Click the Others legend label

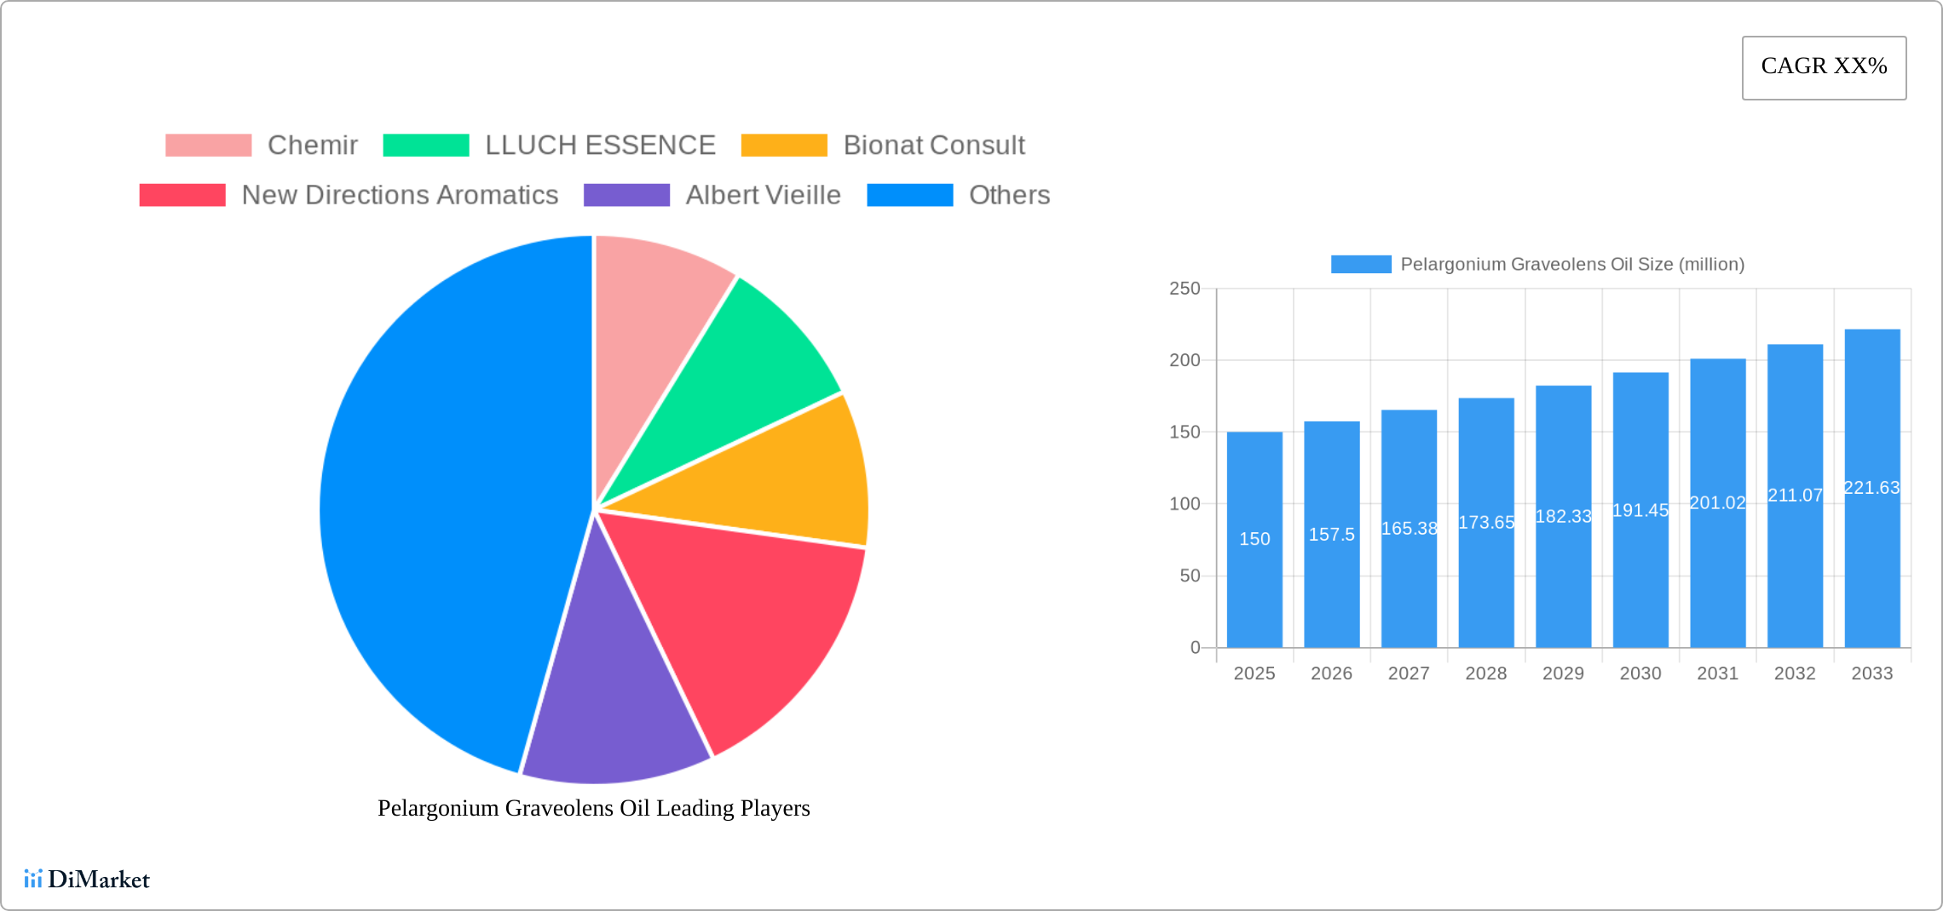coord(1009,195)
